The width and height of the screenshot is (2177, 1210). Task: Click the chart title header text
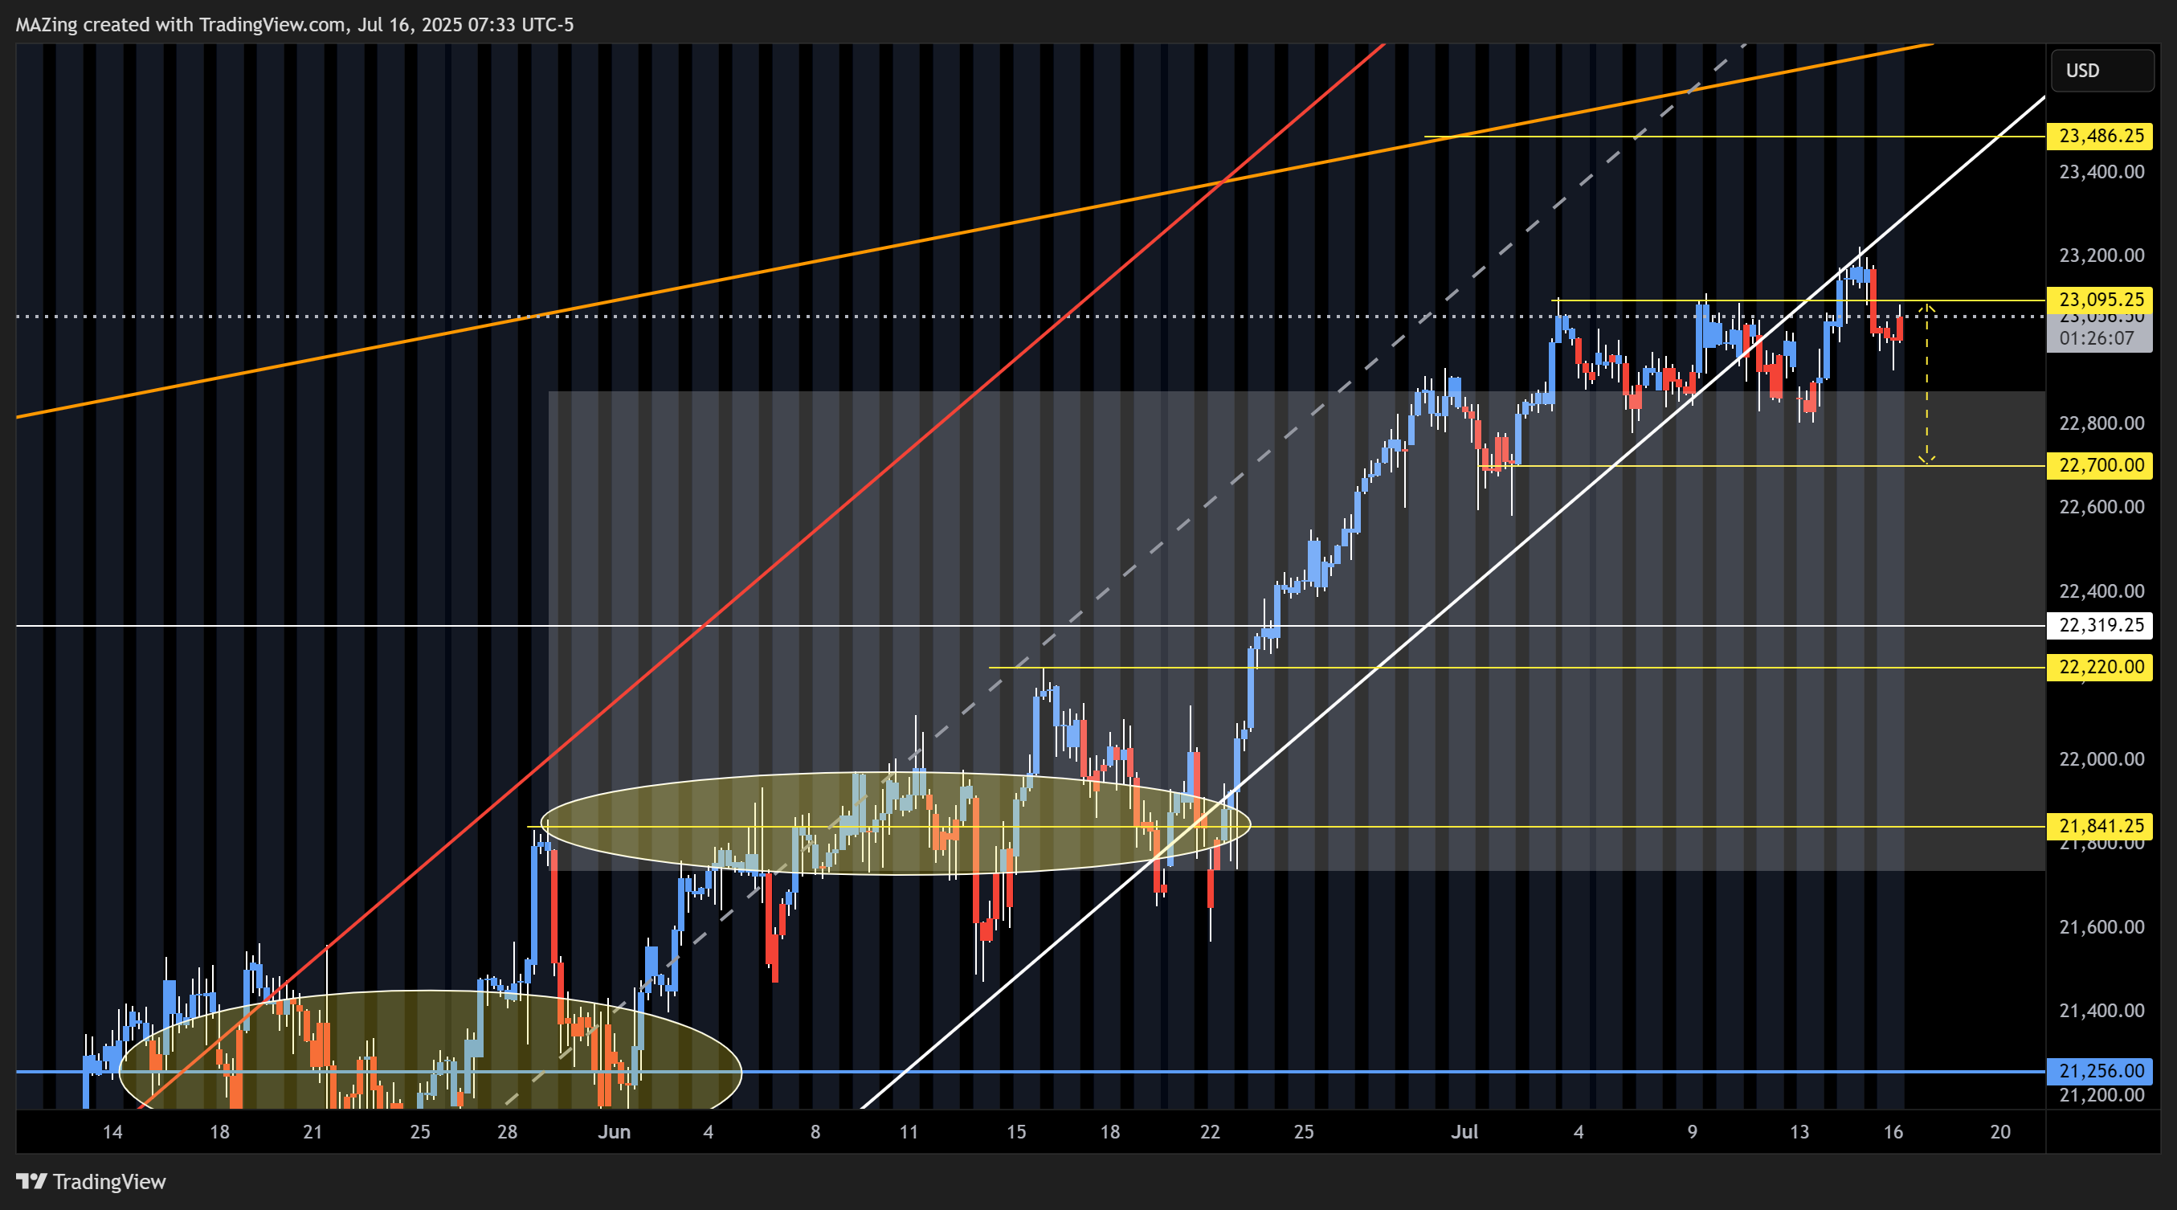point(294,24)
